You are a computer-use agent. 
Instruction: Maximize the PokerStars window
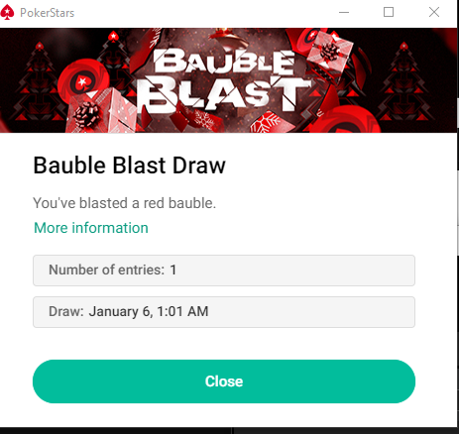coord(389,12)
